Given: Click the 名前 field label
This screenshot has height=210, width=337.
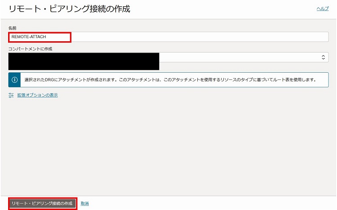Looking at the screenshot, I should 12,28.
